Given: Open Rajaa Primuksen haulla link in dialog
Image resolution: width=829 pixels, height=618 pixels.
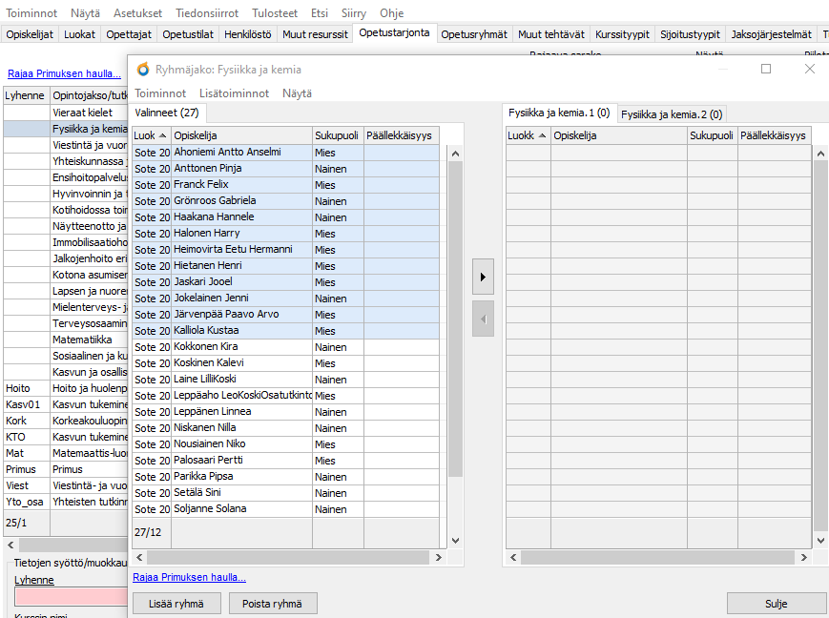Looking at the screenshot, I should click(x=190, y=577).
